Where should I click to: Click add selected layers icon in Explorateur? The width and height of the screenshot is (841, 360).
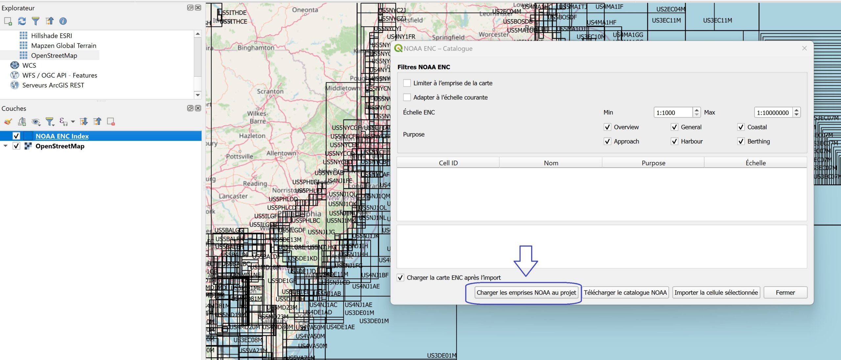click(x=8, y=21)
